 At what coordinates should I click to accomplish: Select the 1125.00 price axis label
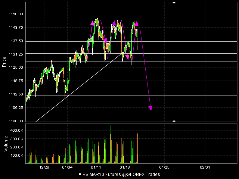point(16,67)
